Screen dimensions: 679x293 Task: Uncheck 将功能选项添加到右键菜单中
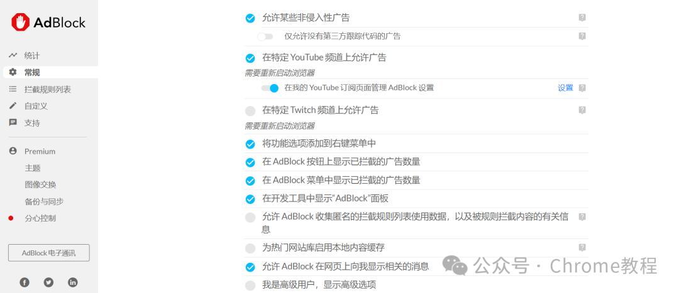[250, 144]
